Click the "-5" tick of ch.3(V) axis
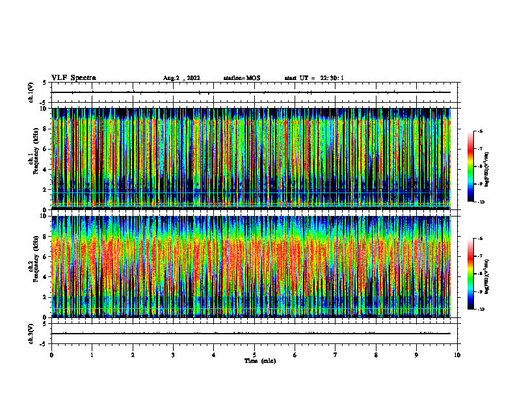Screen dimensions: 515x398 [x=44, y=344]
